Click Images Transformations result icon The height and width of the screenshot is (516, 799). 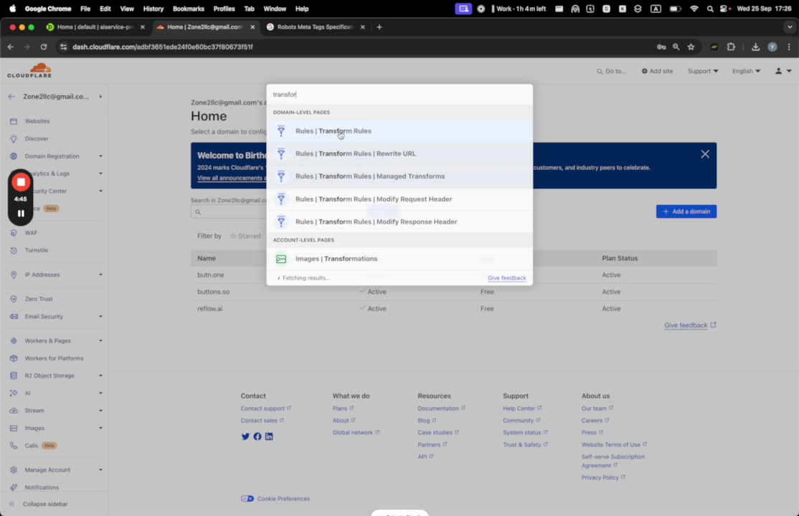[x=280, y=259]
